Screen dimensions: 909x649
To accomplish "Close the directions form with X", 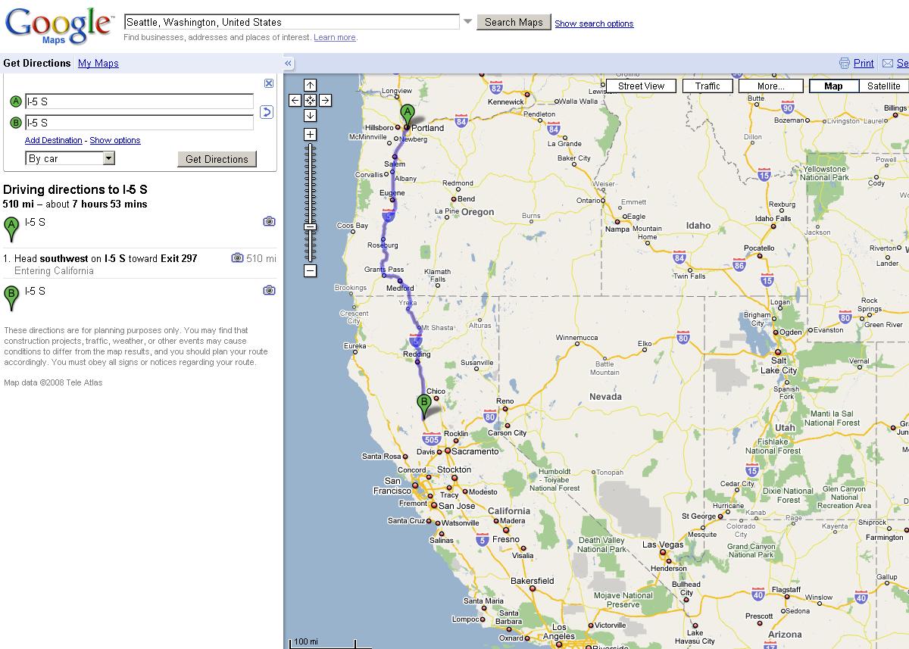I will (268, 83).
